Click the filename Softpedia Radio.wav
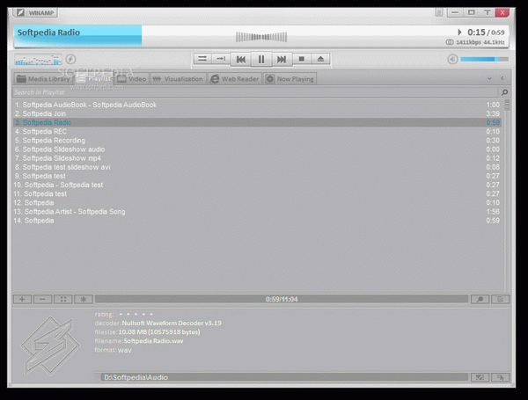The image size is (528, 400). (x=153, y=341)
